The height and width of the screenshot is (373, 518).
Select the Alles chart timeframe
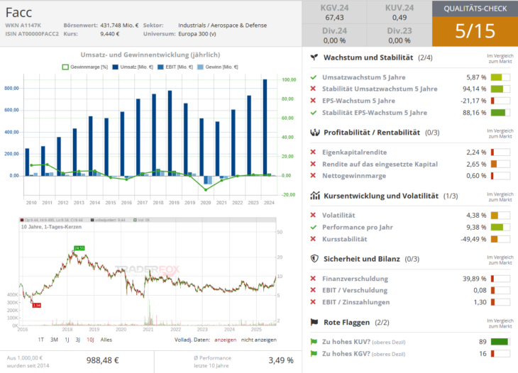pos(106,340)
